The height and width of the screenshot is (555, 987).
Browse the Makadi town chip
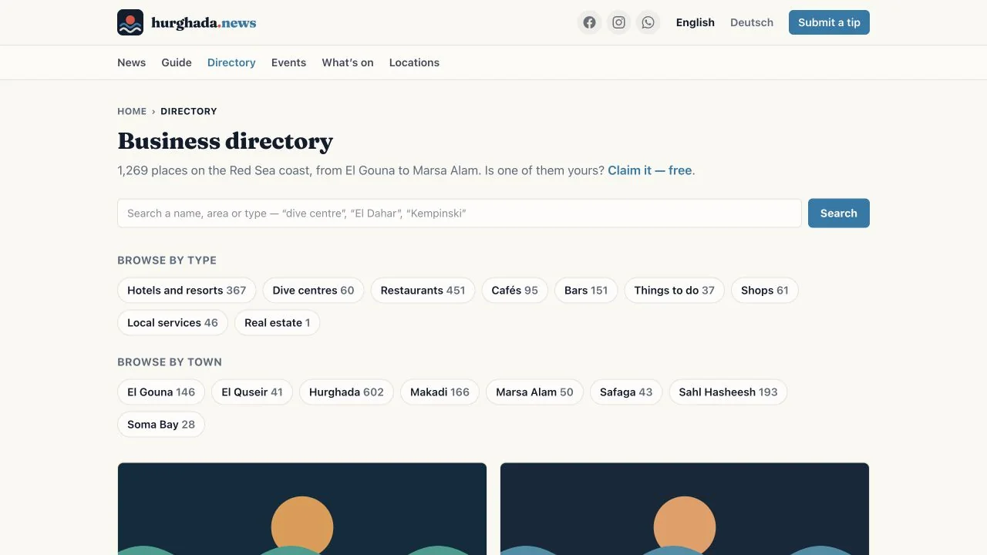(x=440, y=392)
